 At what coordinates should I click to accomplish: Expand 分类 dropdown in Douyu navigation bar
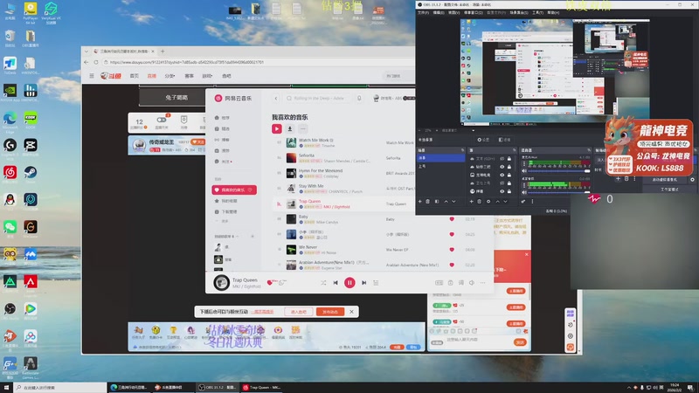[170, 76]
